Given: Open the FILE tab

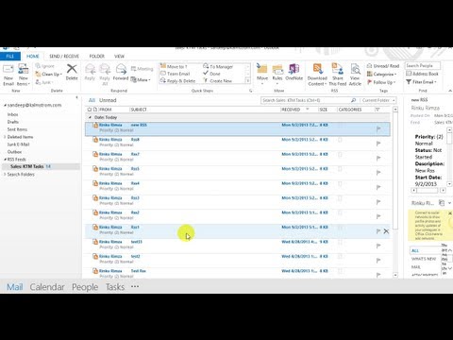Looking at the screenshot, I should click(10, 56).
